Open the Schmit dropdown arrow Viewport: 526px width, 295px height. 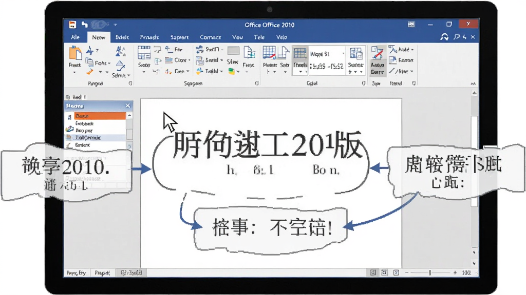129,76
